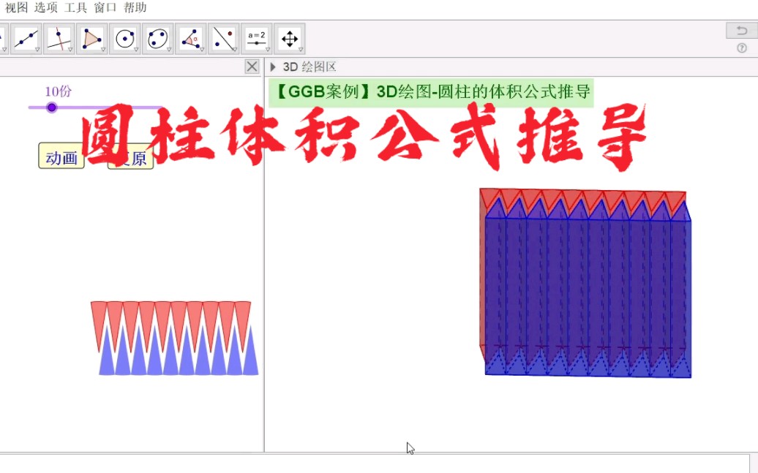Open the Help question mark icon
758x473 pixels.
[x=743, y=48]
